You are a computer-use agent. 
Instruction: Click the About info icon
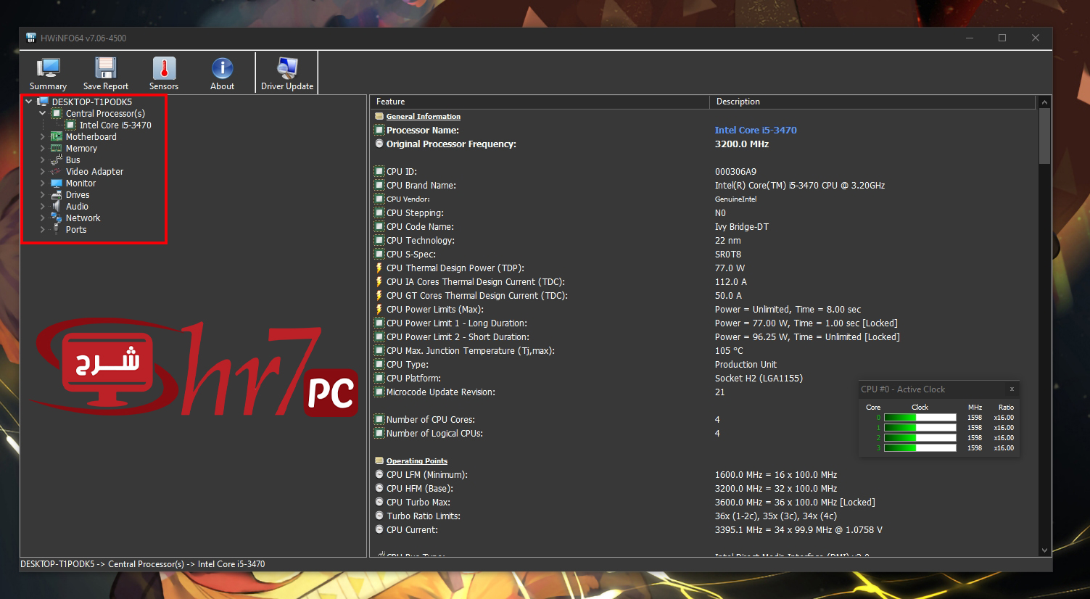point(222,68)
